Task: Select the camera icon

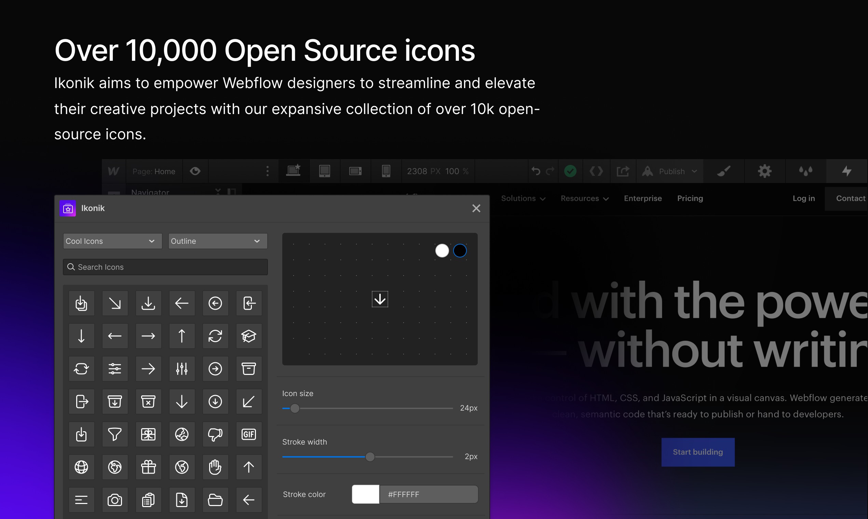Action: coord(115,500)
